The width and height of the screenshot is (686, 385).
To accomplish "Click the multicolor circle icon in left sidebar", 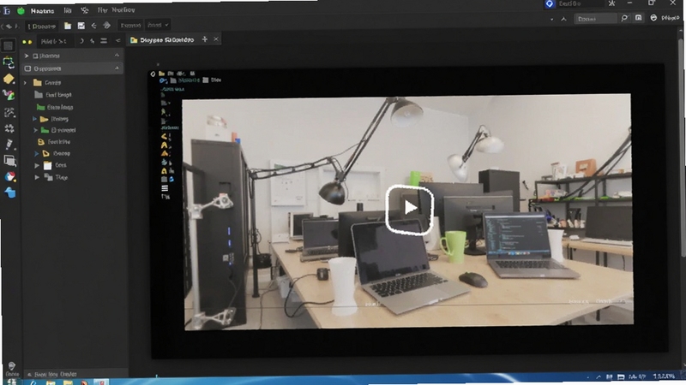I will [x=10, y=177].
